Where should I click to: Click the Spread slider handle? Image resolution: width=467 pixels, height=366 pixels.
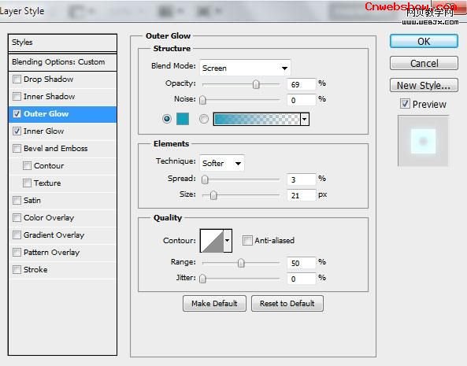pyautogui.click(x=205, y=179)
